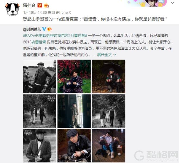Click the cartoon character banner at top right
Viewport: 179px width, 163px height.
(x=147, y=3)
